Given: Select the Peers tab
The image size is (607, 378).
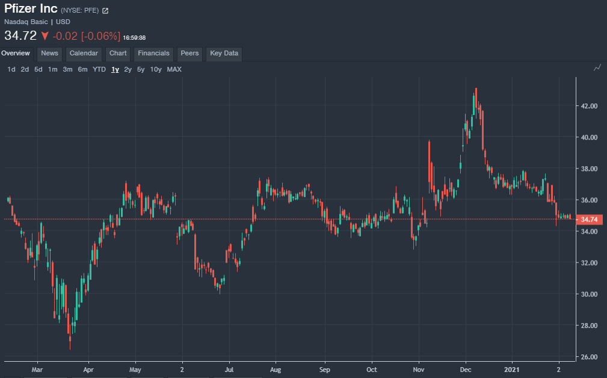Looking at the screenshot, I should [189, 54].
